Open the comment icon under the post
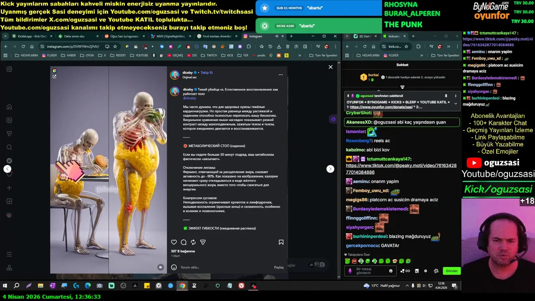 [x=183, y=242]
